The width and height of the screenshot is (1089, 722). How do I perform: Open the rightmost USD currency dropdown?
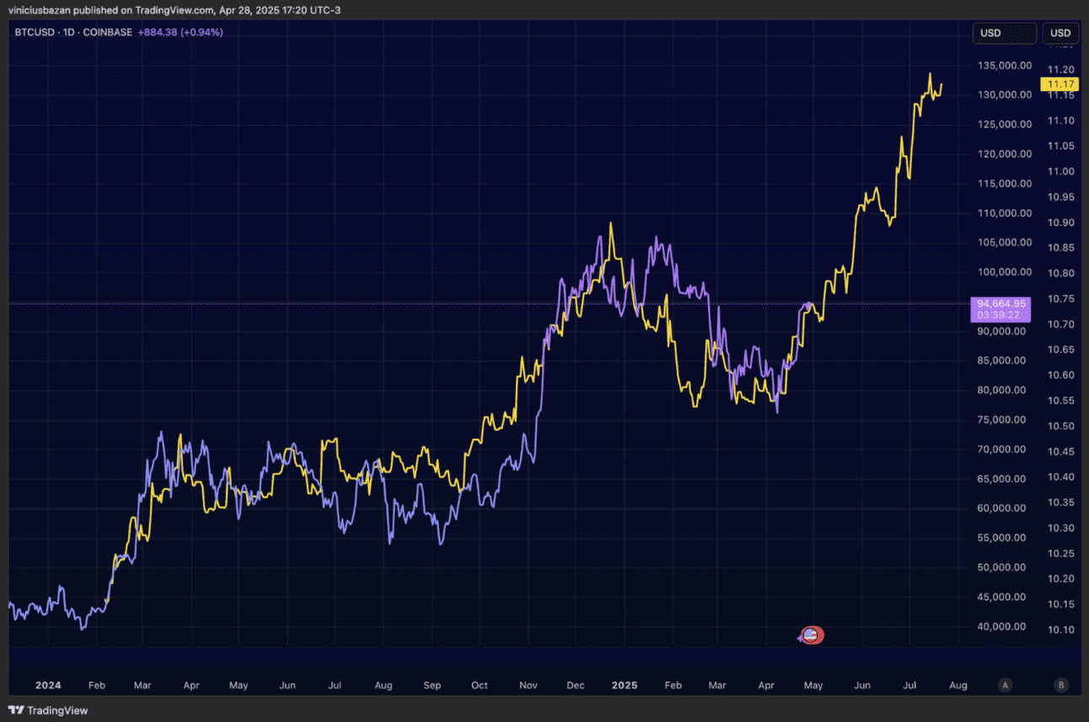point(1060,33)
